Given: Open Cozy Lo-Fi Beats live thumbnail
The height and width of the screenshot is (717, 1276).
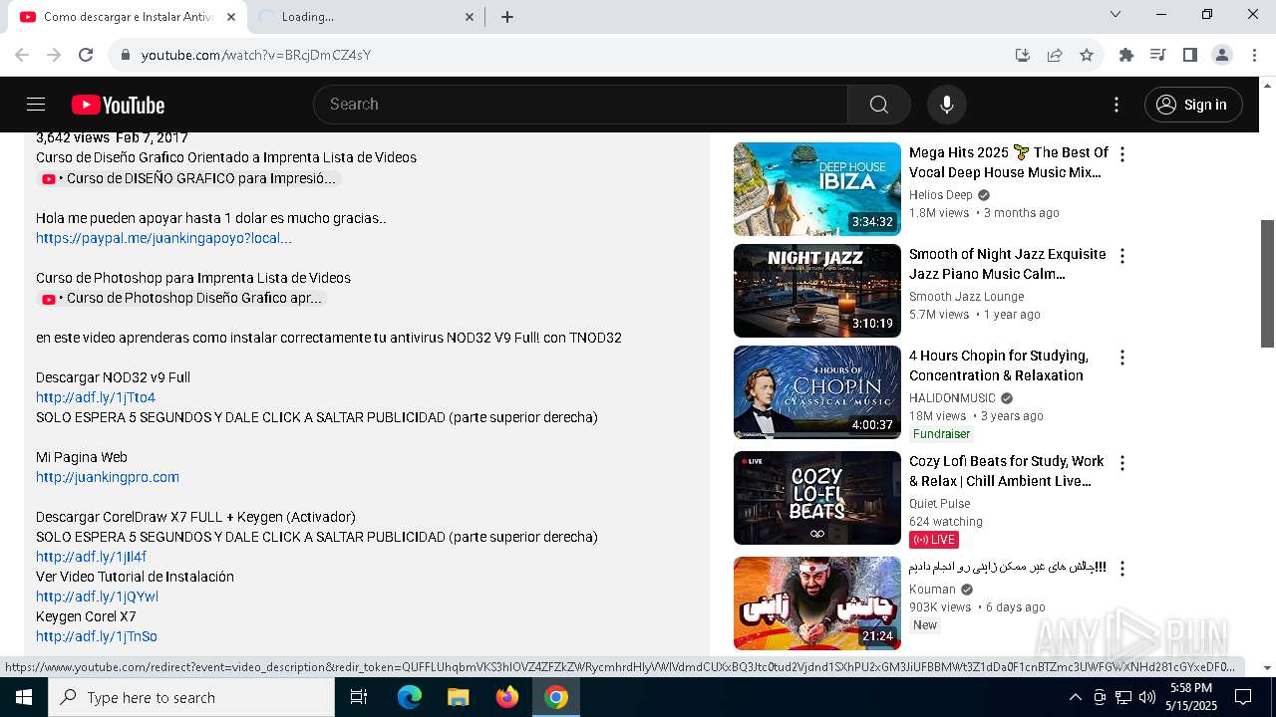Looking at the screenshot, I should pyautogui.click(x=817, y=498).
